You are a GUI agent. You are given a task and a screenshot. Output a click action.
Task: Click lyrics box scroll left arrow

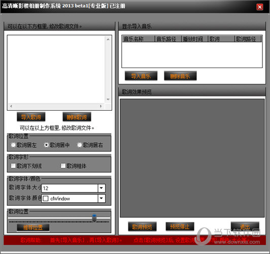click(x=11, y=106)
